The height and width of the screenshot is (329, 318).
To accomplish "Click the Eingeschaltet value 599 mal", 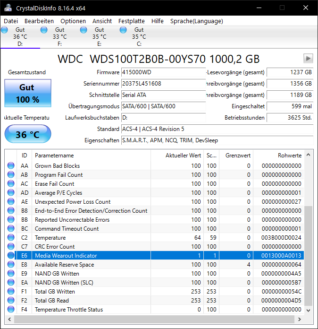I will point(290,106).
